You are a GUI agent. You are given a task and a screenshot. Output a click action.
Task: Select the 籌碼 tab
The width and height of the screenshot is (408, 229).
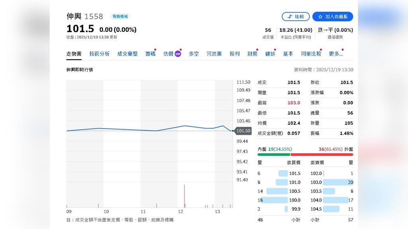(150, 54)
